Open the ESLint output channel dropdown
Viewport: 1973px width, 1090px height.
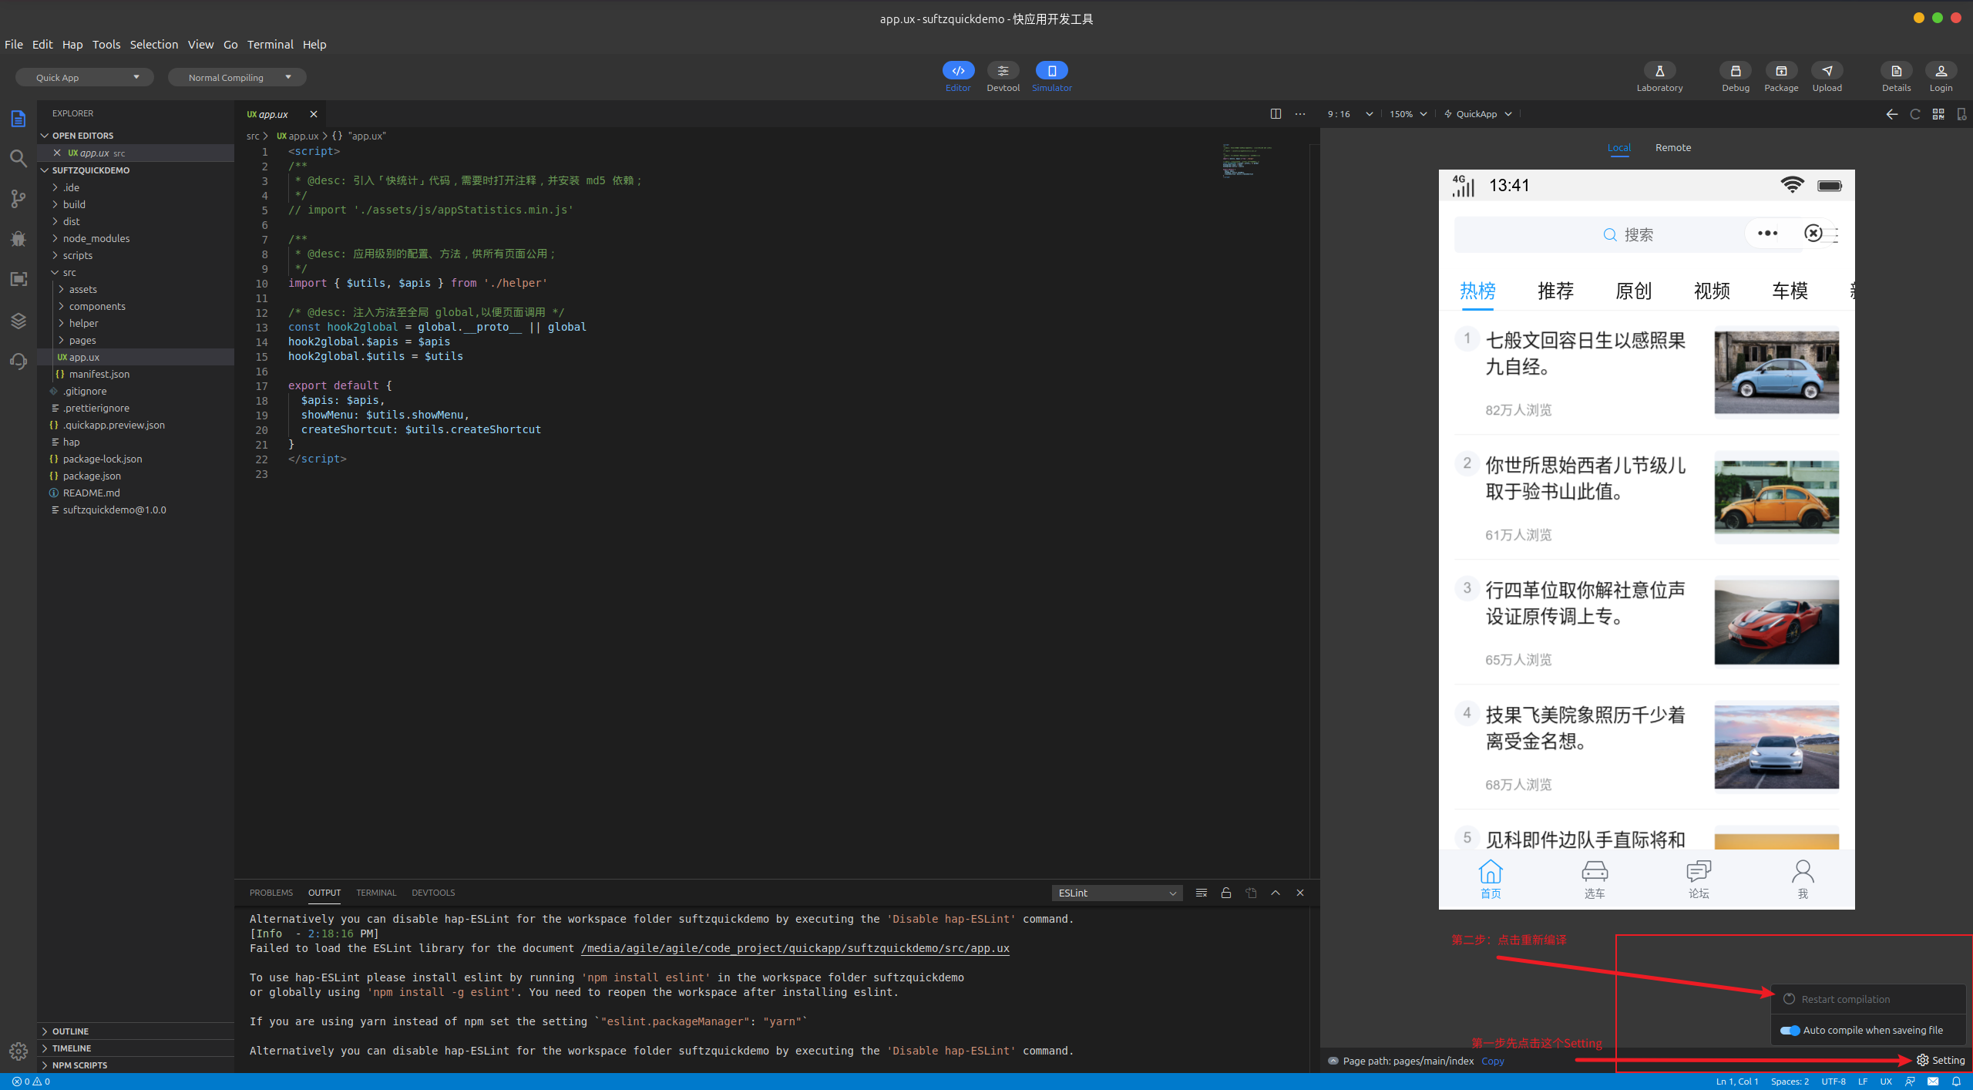tap(1117, 893)
